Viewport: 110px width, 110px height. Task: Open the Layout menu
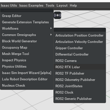(62, 5)
